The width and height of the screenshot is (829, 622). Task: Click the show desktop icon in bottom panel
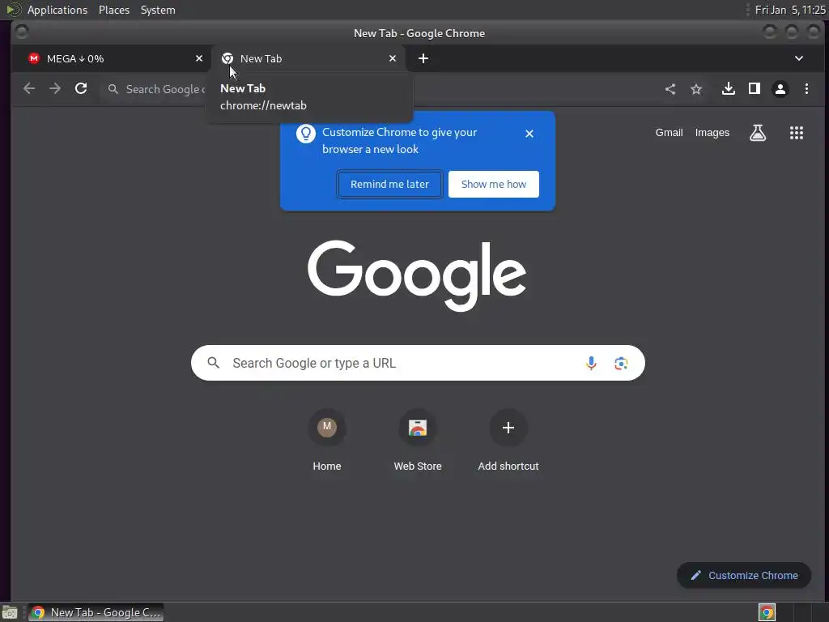(10, 612)
